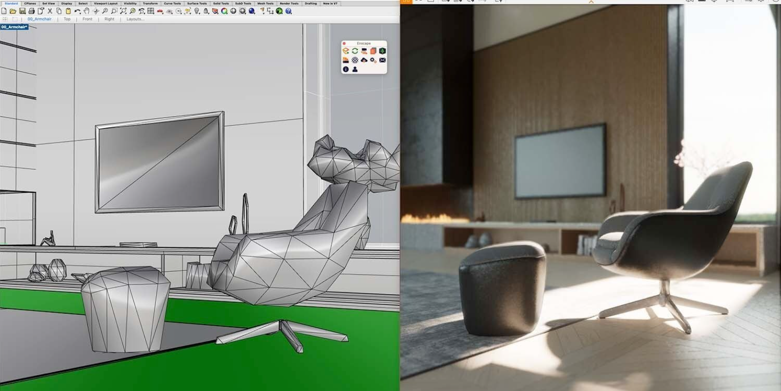The image size is (781, 391).
Task: Switch to the Top viewport
Action: coord(67,19)
